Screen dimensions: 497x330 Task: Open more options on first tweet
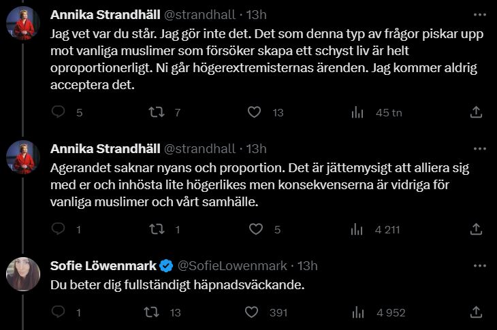coord(479,14)
